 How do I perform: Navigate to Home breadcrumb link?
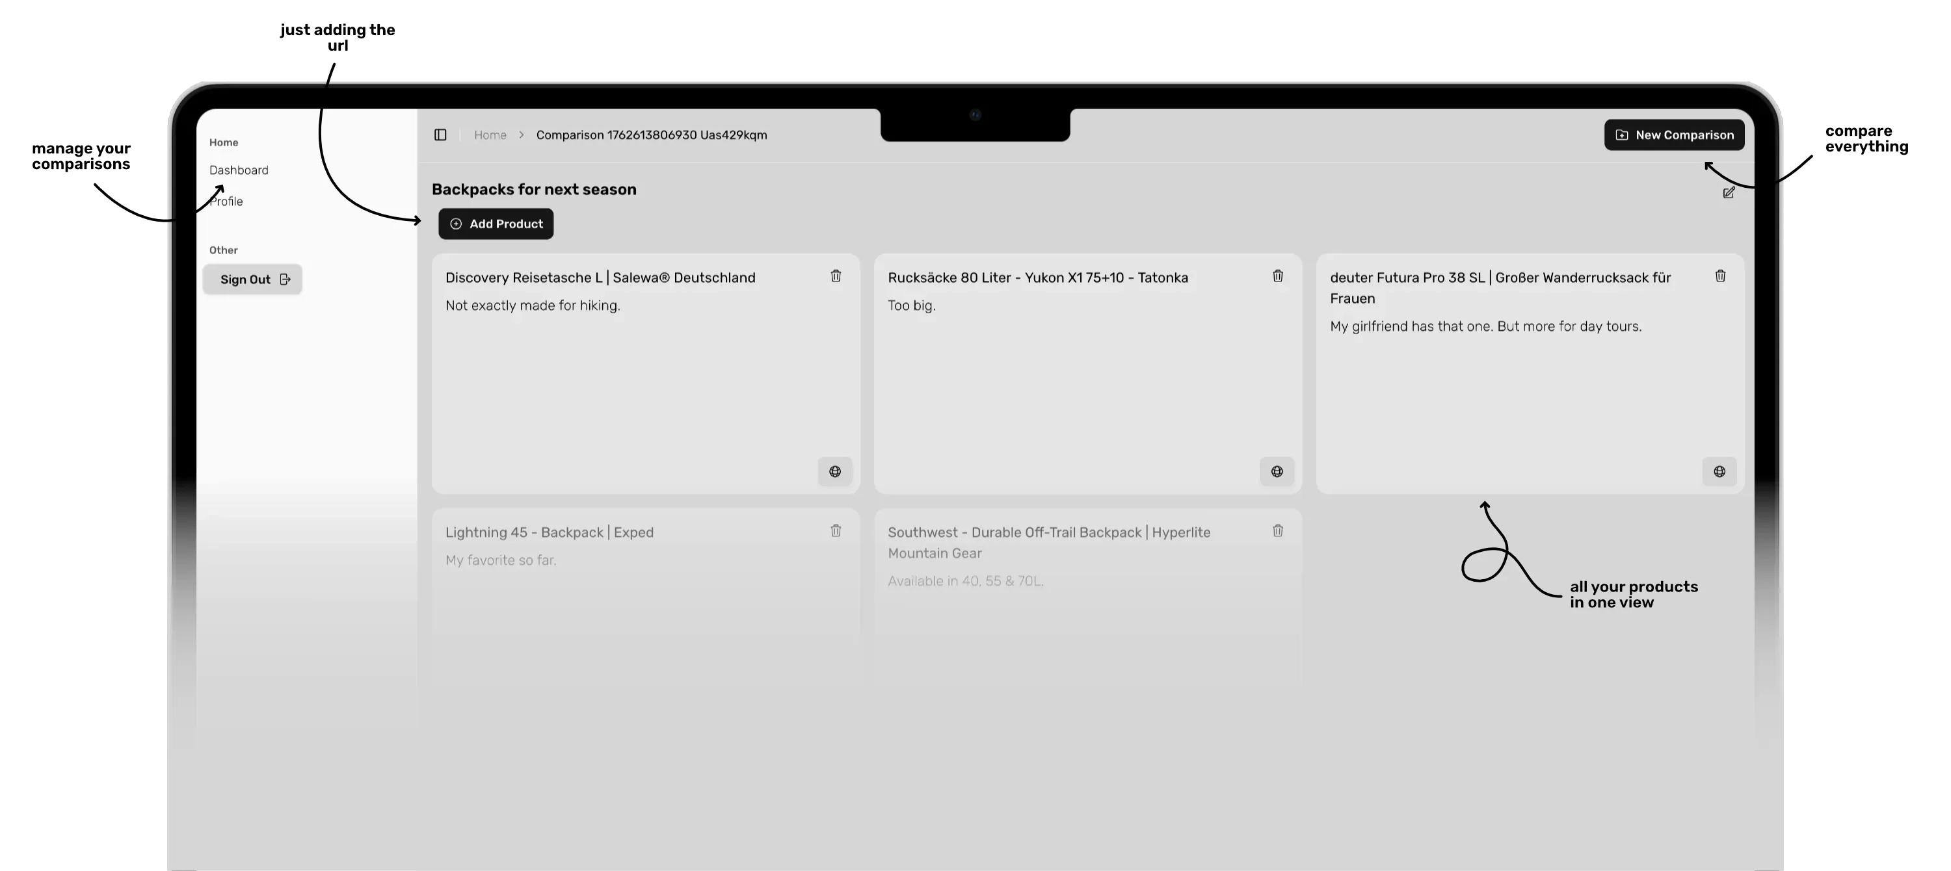pos(490,135)
